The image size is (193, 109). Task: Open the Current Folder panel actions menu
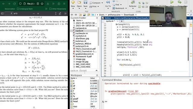(x=97, y=18)
